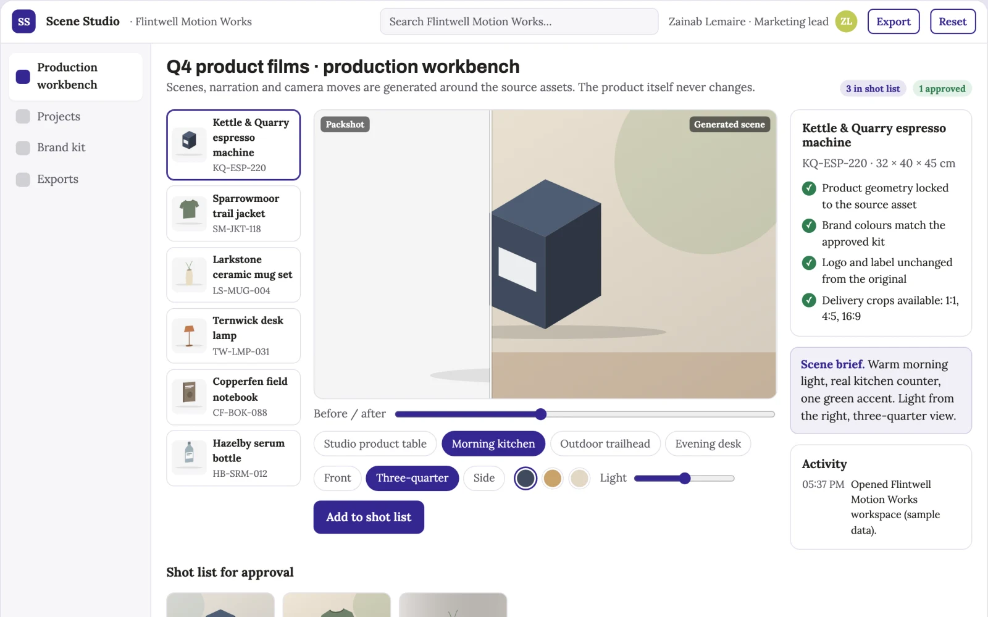Open Production workbench in the sidebar

pos(75,77)
